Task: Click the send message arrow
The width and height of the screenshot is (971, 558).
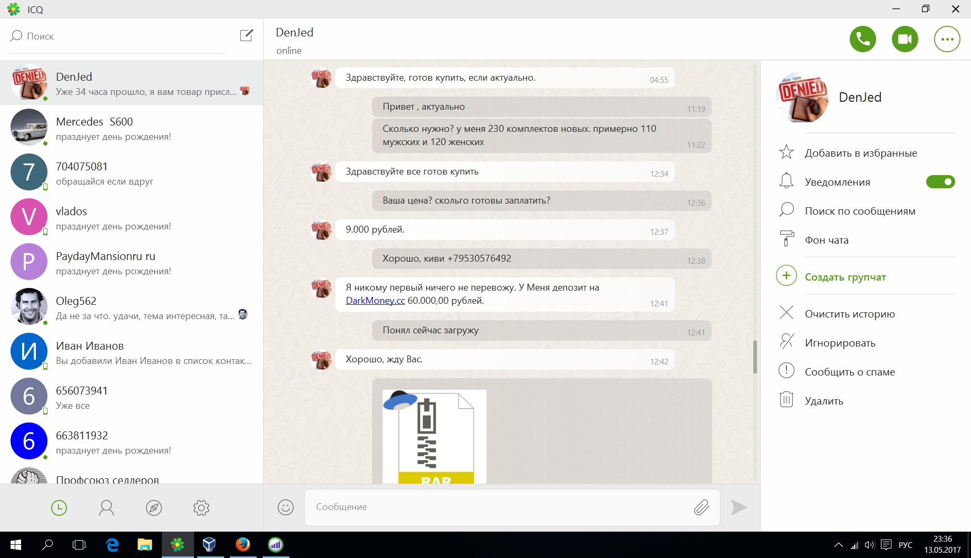Action: click(739, 507)
